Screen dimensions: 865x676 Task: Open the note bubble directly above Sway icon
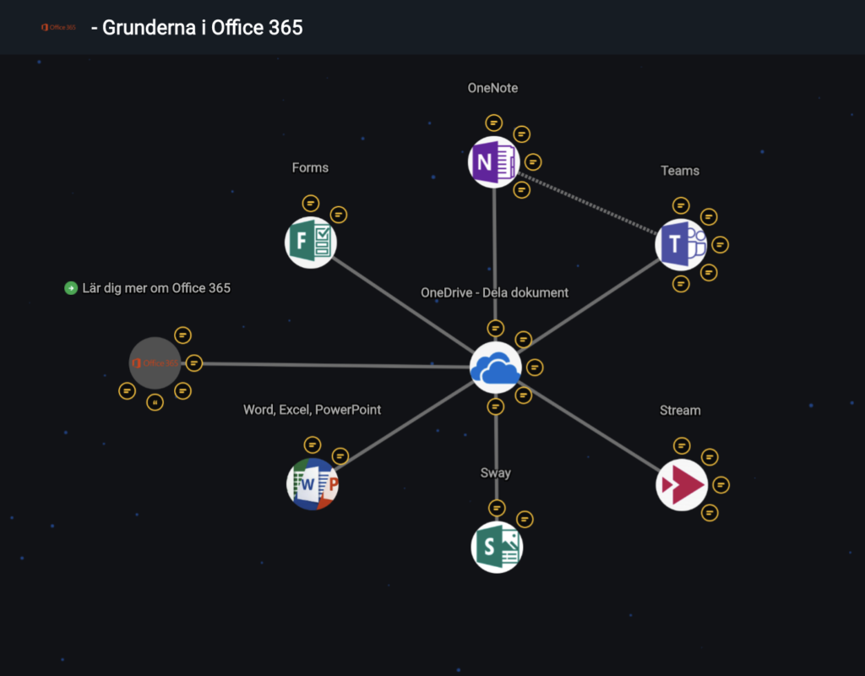point(497,508)
